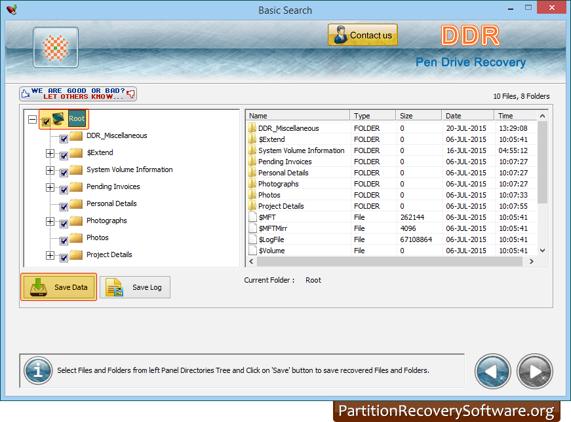This screenshot has height=422, width=571.
Task: Click scroll left arrow under file list
Action: (x=251, y=261)
